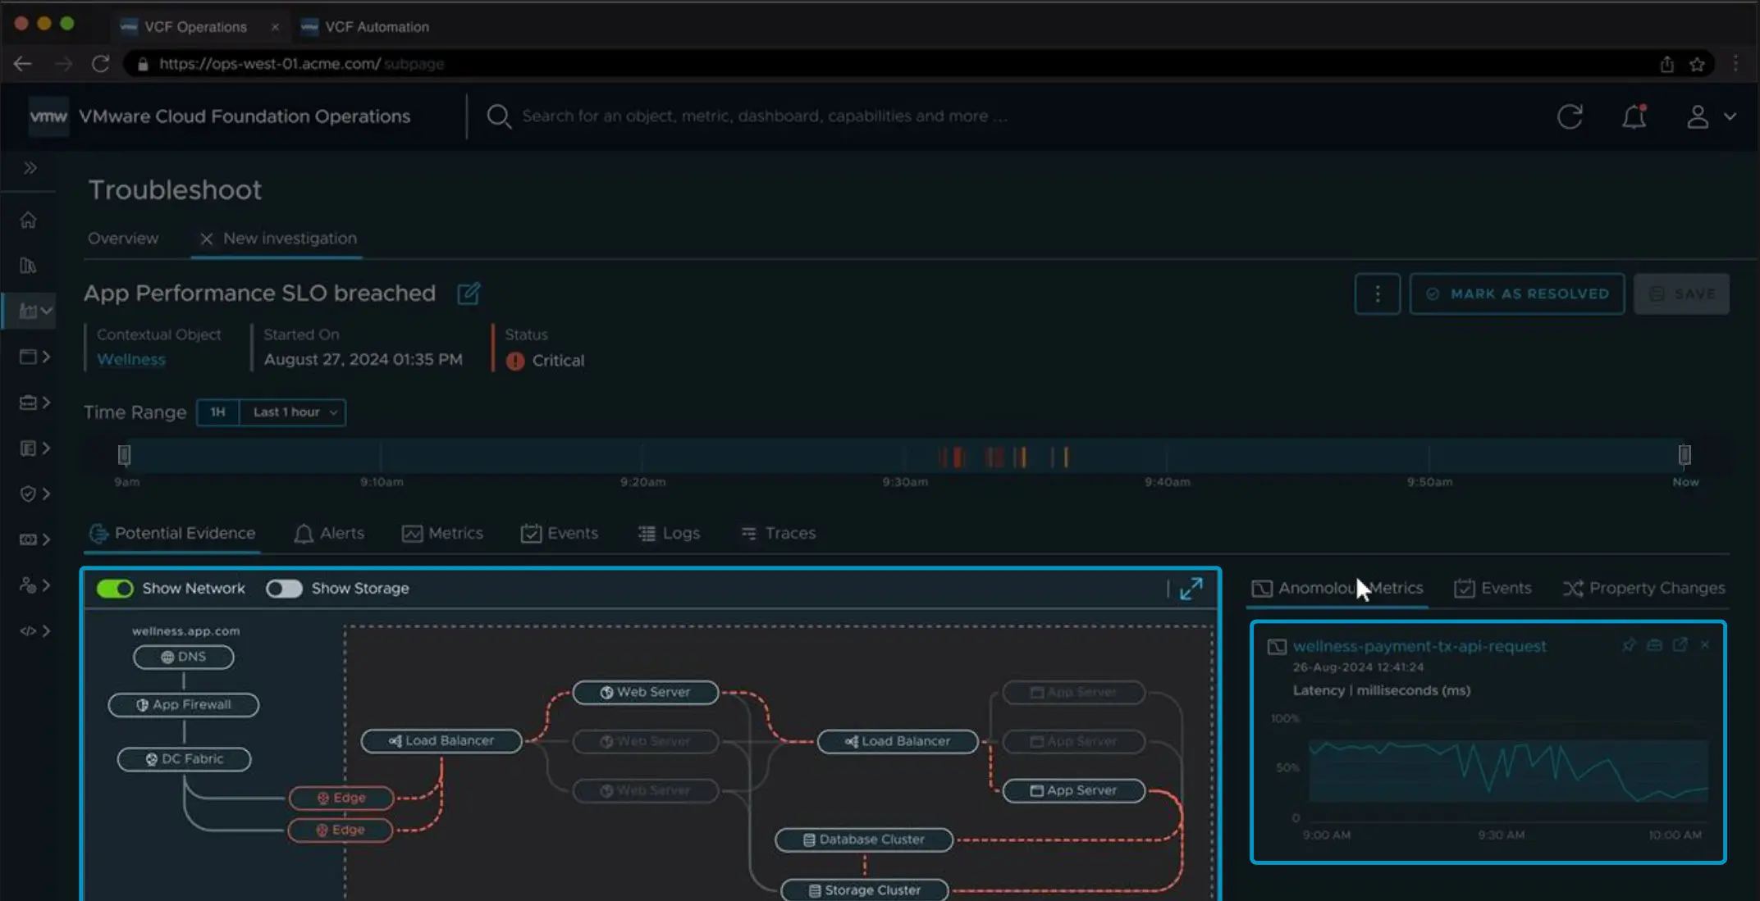Switch to the Metrics tab
Screen dimensions: 1760x901
[442, 533]
